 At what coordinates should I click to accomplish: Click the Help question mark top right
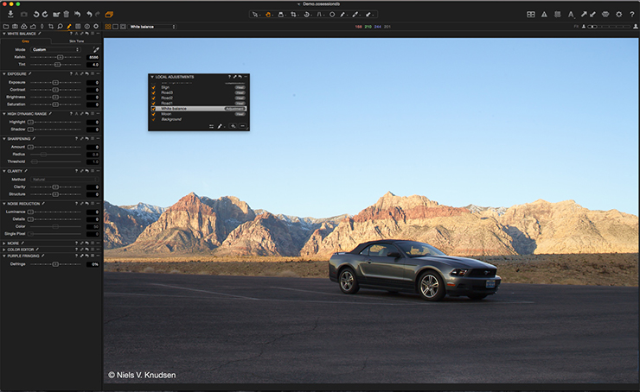(x=632, y=15)
